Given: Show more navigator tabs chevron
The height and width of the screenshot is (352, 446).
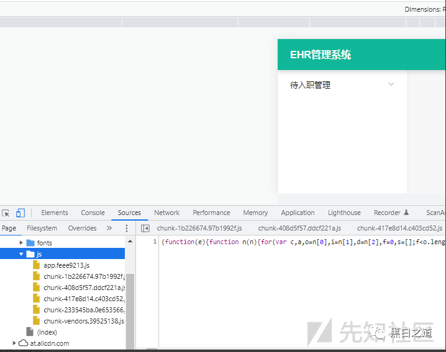Looking at the screenshot, I should coord(109,228).
